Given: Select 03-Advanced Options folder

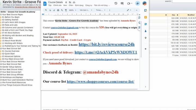Looking at the screenshot, I should coord(11,56).
